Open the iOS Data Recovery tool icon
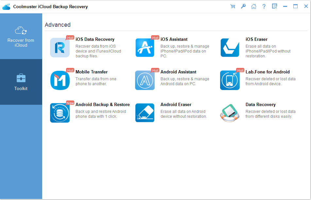Screen dimensions: 311x200 [60, 48]
